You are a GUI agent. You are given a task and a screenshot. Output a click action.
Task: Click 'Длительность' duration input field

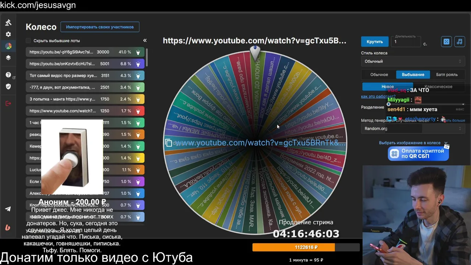tap(406, 42)
